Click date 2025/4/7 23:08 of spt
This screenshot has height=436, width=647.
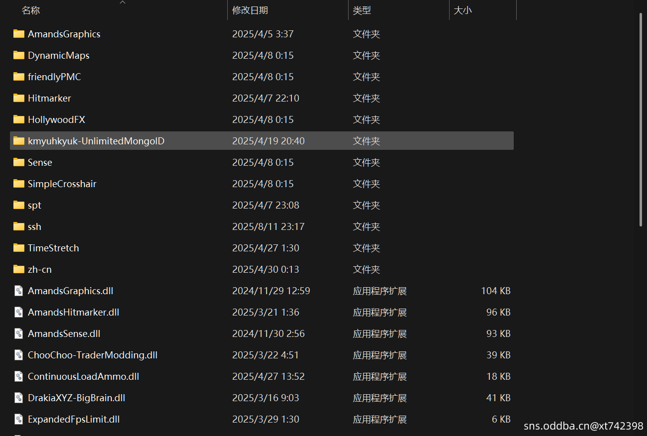(266, 205)
